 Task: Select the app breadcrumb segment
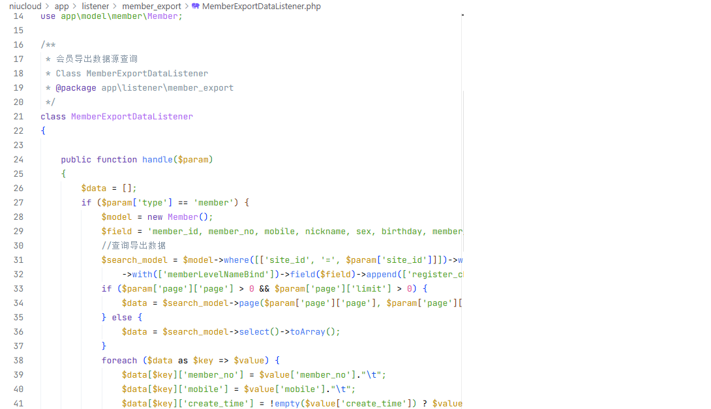(61, 7)
